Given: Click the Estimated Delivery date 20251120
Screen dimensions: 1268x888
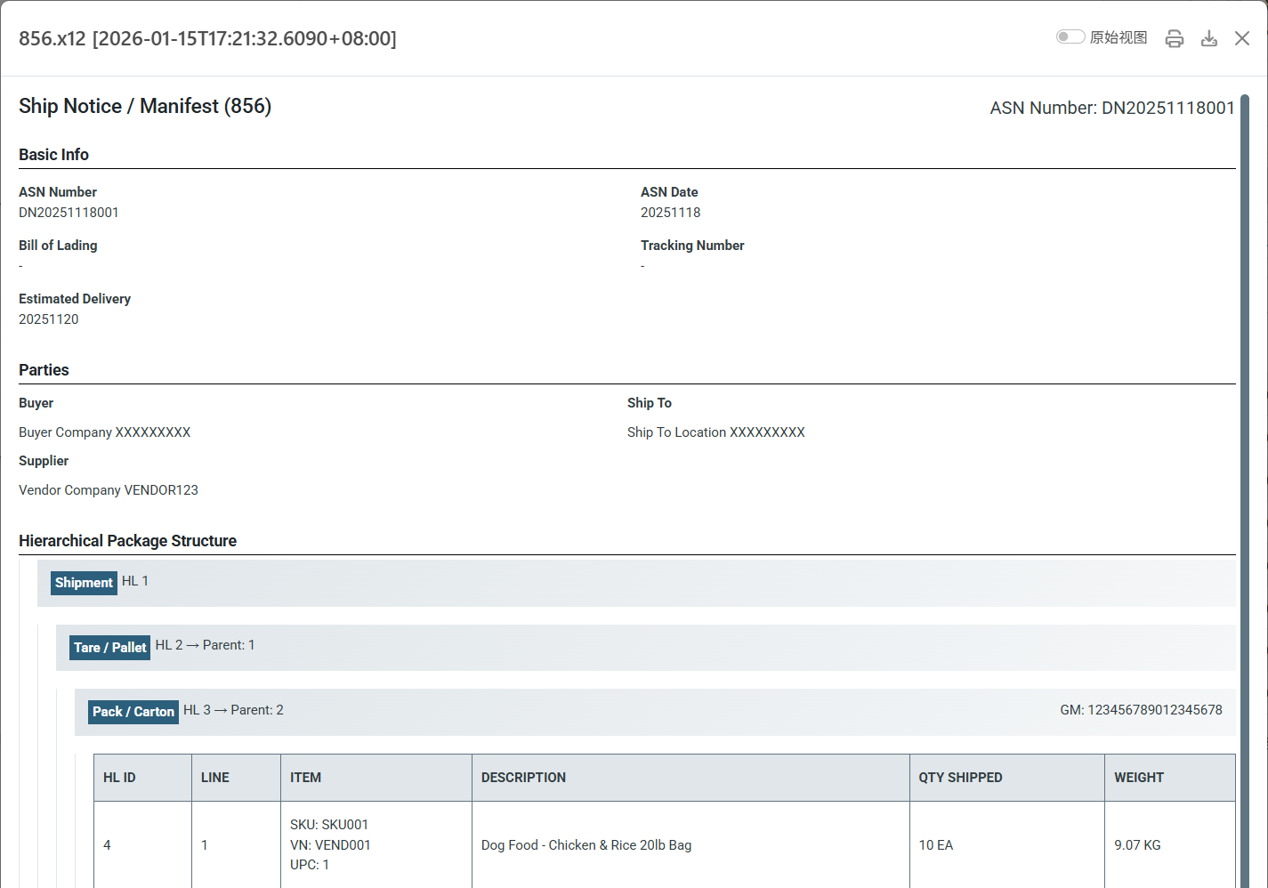Looking at the screenshot, I should [49, 319].
